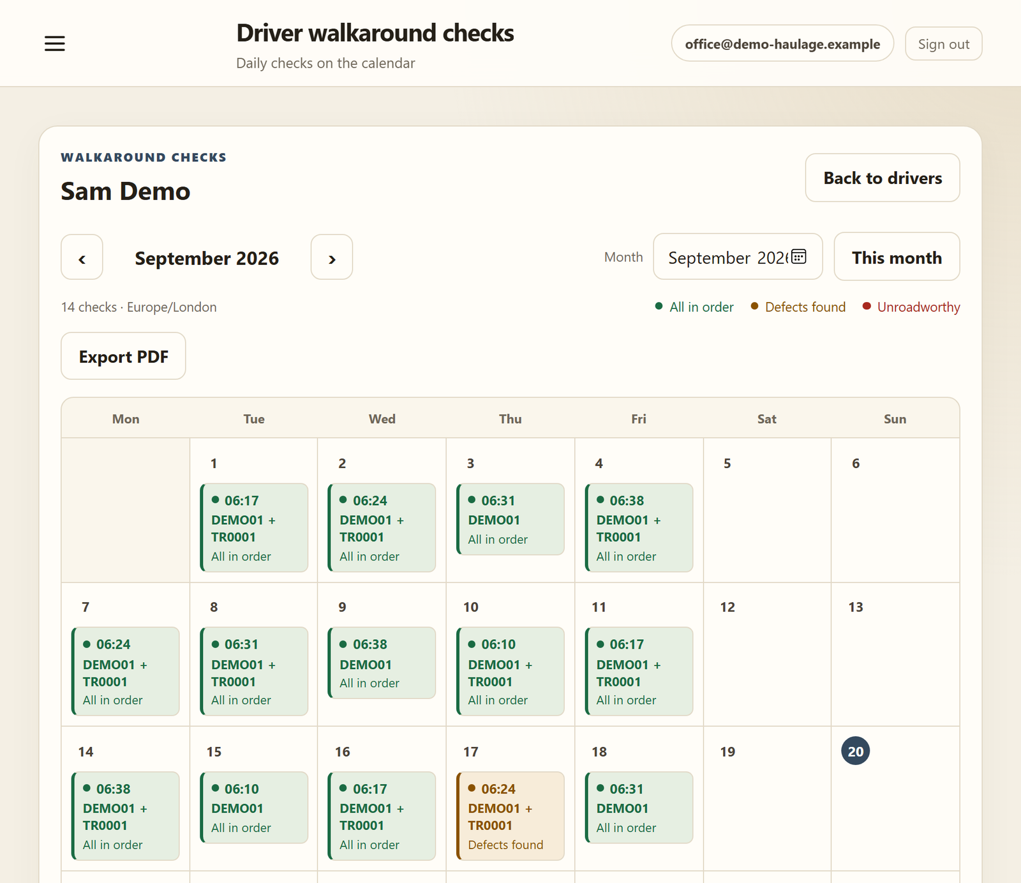This screenshot has height=883, width=1021.
Task: Click office@demo-haulage.example account pill
Action: point(782,43)
